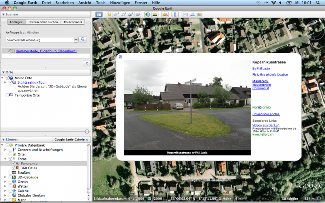
Task: Click 'Fly to this photo's location' link
Action: point(270,75)
